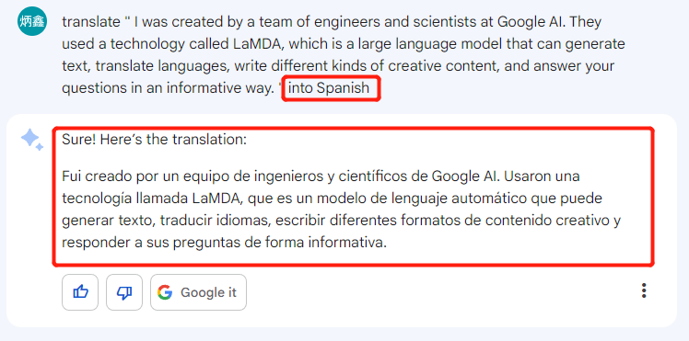
Task: Click the "Google it" button label
Action: click(208, 292)
